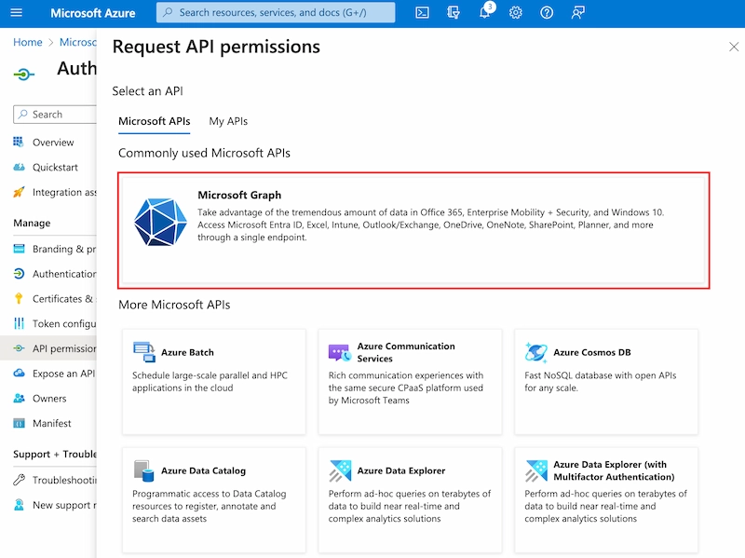
Task: Open the Cloud Shell icon
Action: [x=422, y=13]
